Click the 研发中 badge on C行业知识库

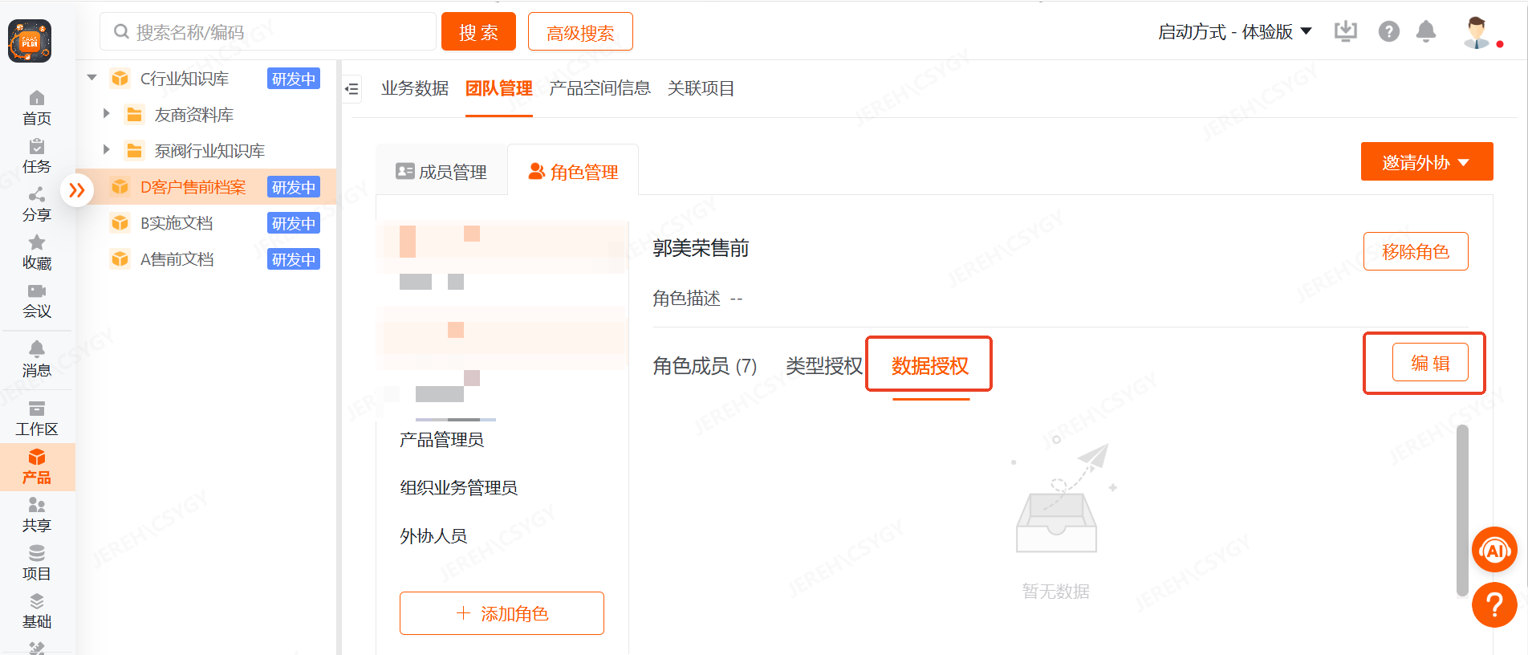[x=294, y=79]
